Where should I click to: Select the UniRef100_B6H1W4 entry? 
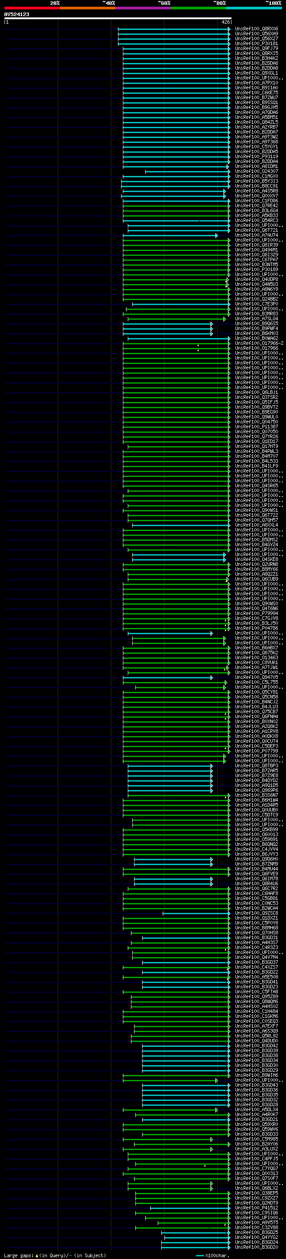tap(257, 800)
